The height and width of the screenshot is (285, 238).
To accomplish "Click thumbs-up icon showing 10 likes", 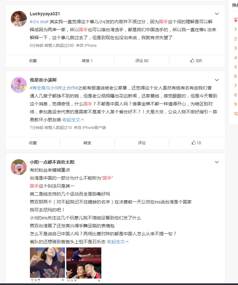I will [193, 143].
